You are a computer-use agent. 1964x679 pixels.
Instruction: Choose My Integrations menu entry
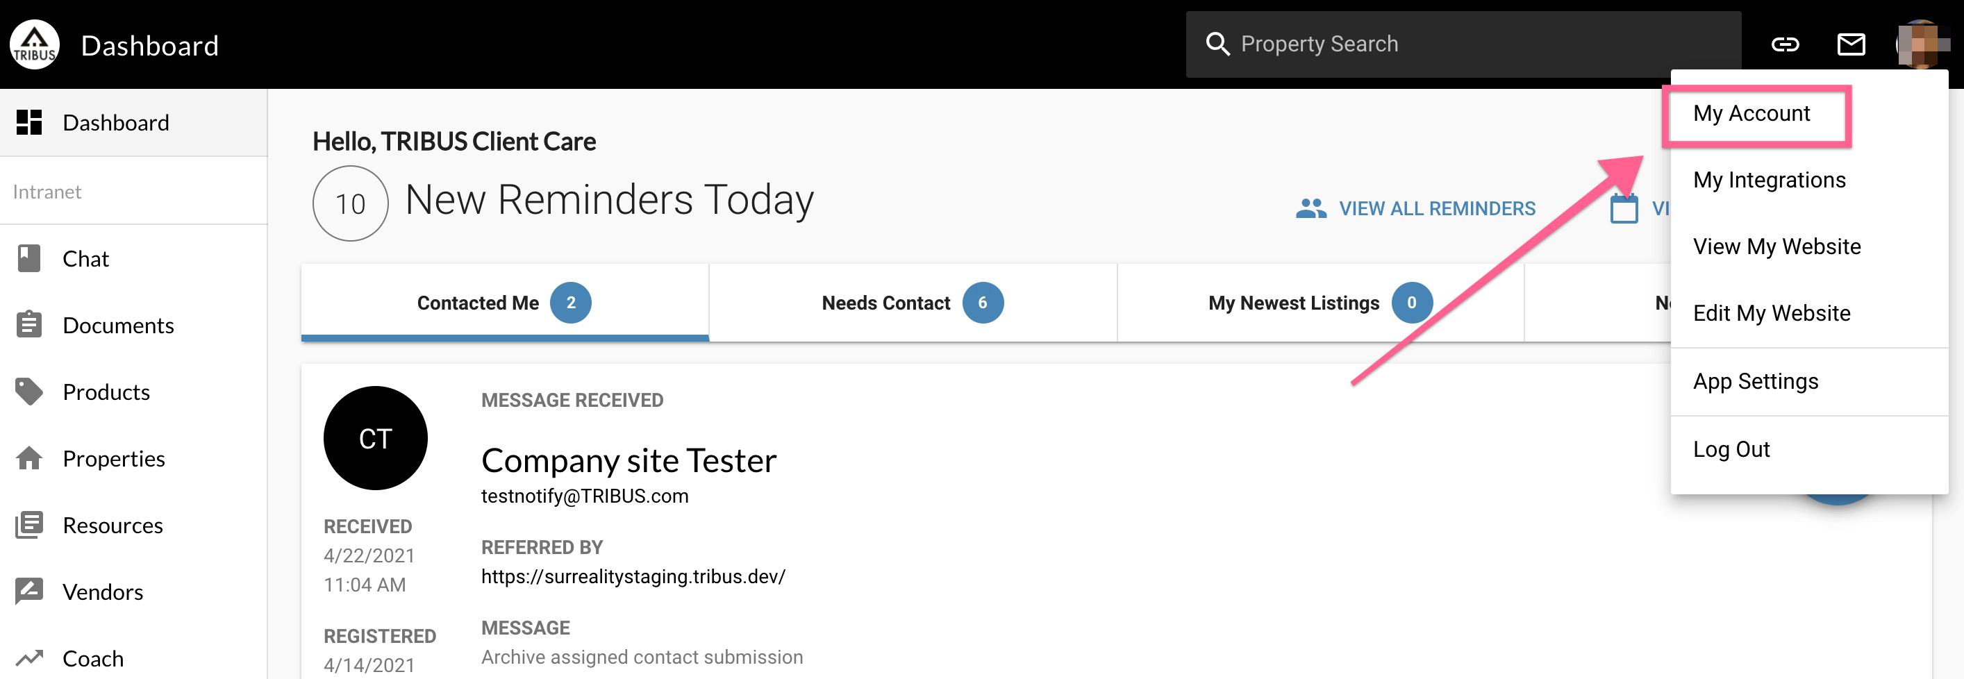[x=1769, y=180]
